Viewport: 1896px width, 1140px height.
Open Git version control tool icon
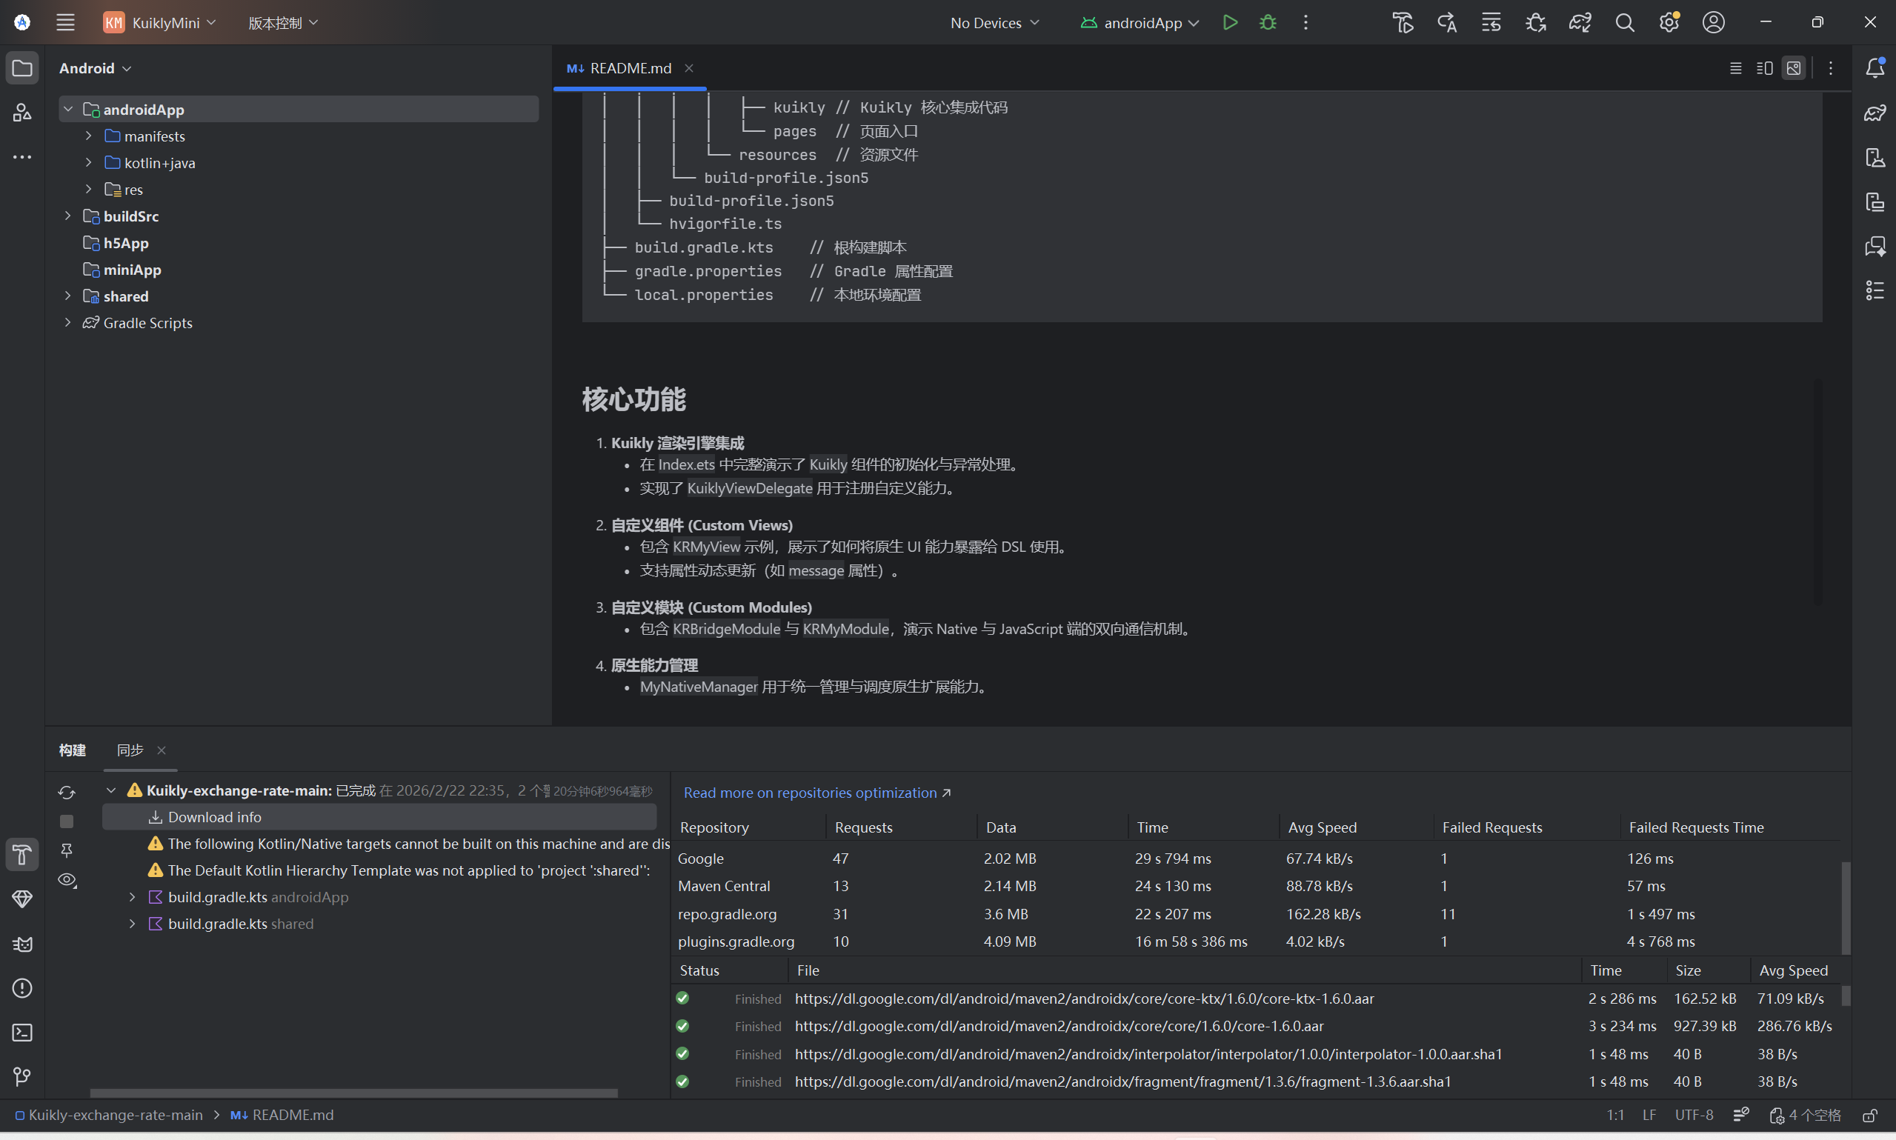(22, 1076)
